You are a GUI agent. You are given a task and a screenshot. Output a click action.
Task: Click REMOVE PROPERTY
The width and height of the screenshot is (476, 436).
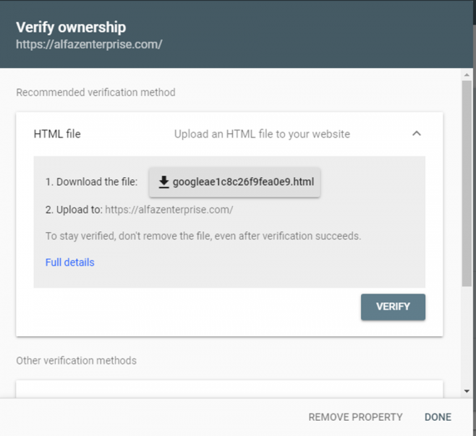(x=355, y=417)
